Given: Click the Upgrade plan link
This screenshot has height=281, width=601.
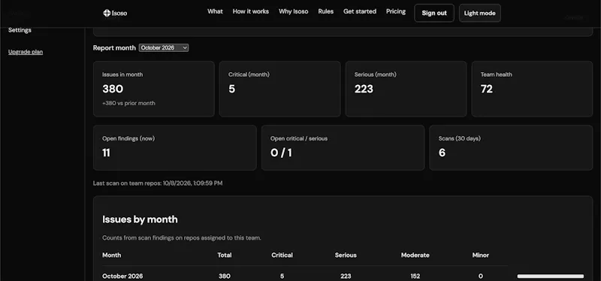Looking at the screenshot, I should pyautogui.click(x=26, y=52).
